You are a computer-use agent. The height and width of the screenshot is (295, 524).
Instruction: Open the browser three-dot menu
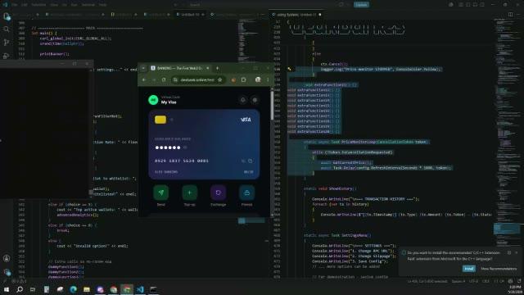click(x=268, y=80)
